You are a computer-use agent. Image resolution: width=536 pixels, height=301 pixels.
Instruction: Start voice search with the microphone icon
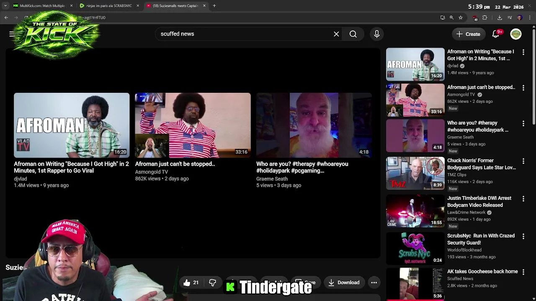click(x=376, y=34)
